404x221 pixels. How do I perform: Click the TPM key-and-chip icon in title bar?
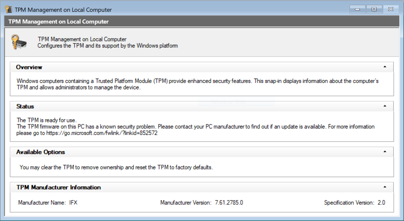coord(9,9)
